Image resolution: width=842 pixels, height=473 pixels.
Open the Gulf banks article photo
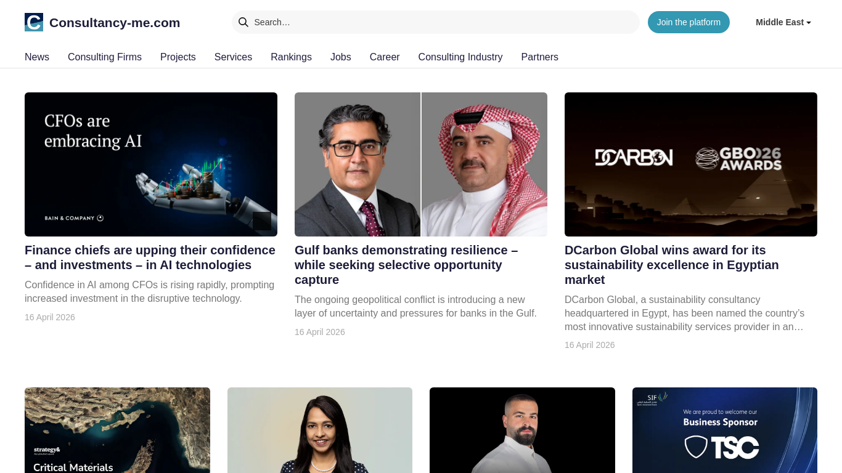pos(421,164)
